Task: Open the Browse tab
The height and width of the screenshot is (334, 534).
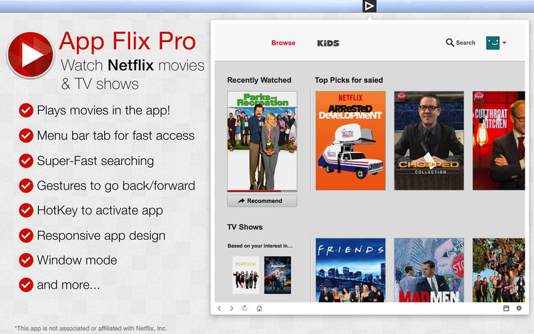Action: pos(283,43)
